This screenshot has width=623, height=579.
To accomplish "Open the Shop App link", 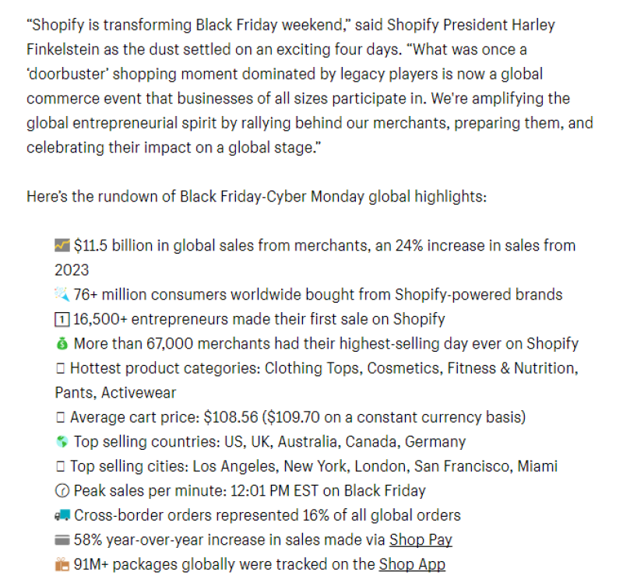I will tap(412, 564).
